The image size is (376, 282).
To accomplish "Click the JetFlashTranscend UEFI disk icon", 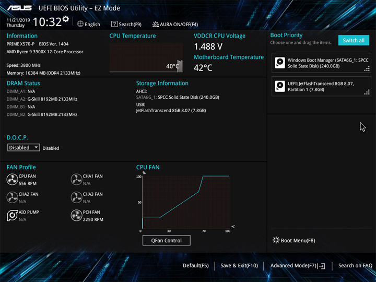I will 280,86.
